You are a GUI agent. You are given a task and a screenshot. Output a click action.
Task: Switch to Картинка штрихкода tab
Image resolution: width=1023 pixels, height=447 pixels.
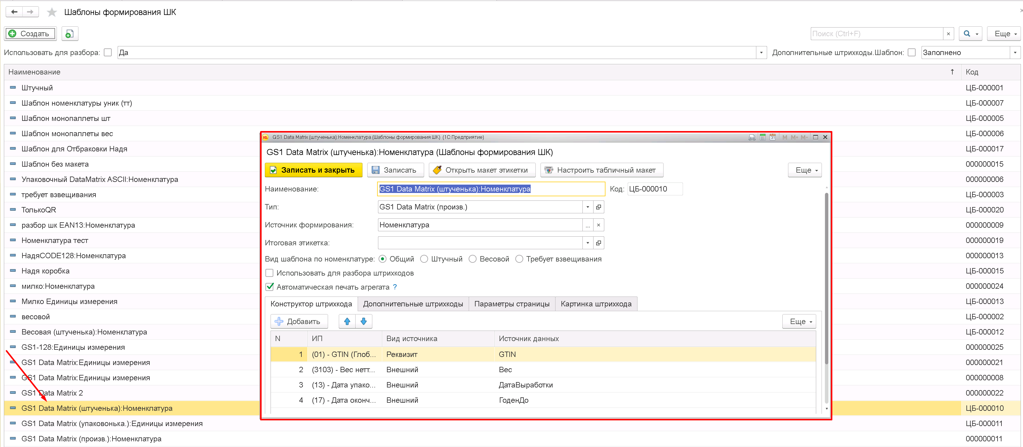(596, 304)
